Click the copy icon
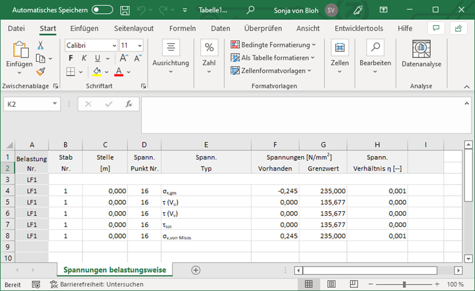475x291 pixels. click(x=41, y=59)
